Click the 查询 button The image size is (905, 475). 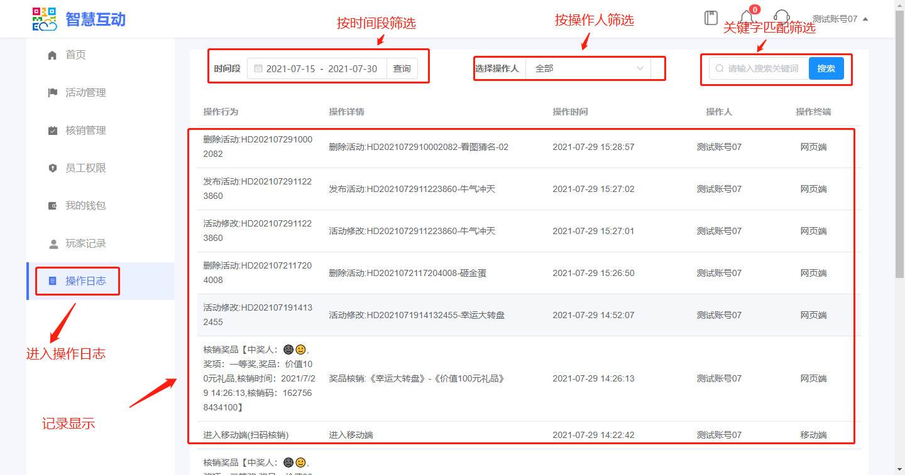402,68
